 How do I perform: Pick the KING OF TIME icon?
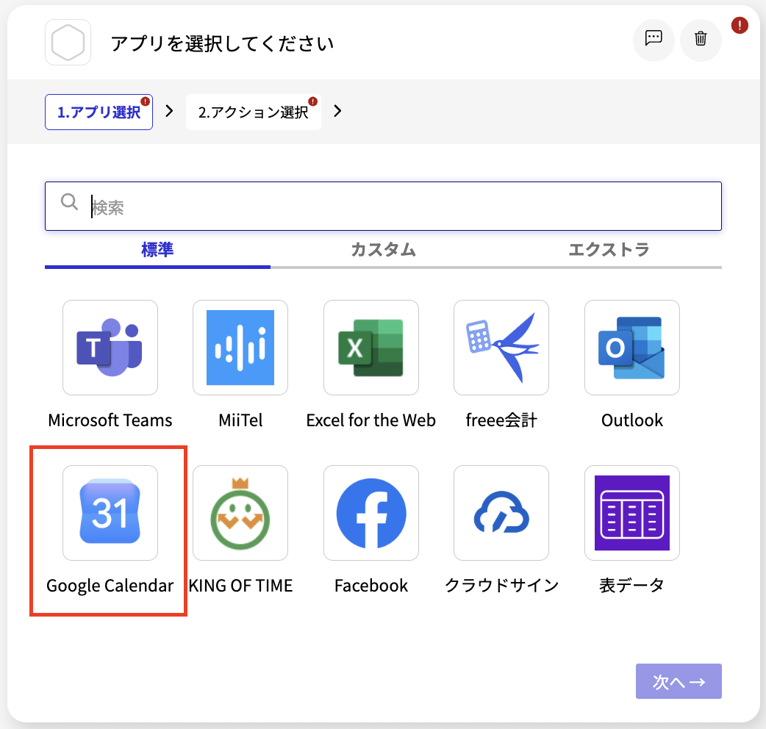pos(240,513)
